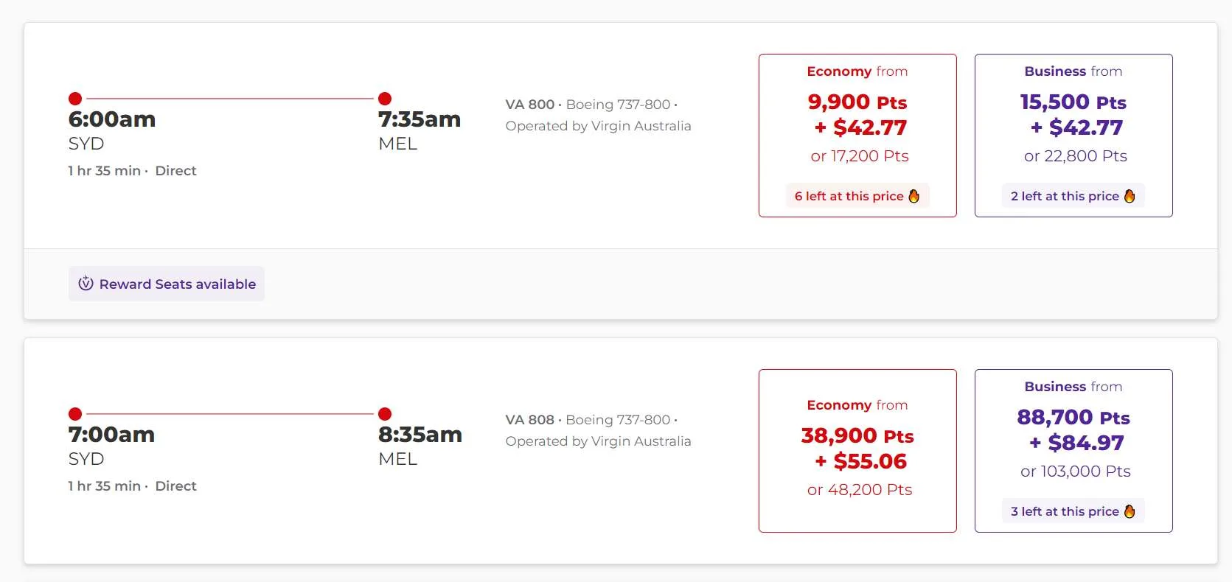Click '3 left at this price' label
Image resolution: width=1232 pixels, height=582 pixels.
pos(1065,511)
